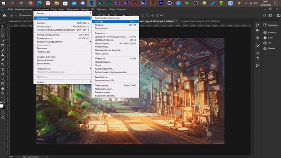The width and height of the screenshot is (281, 158).
Task: Select the Zoom tool in the toolbox
Action: point(3,93)
